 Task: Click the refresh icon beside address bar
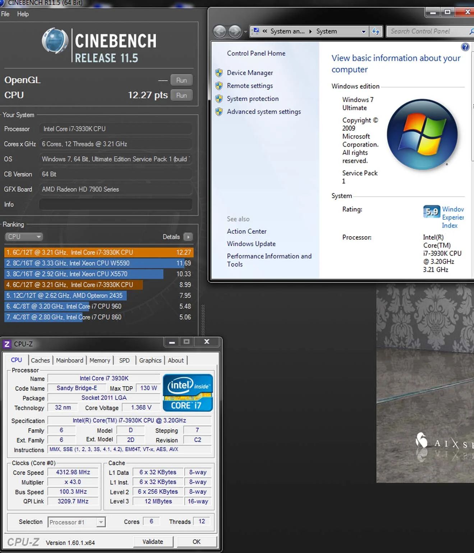pyautogui.click(x=376, y=31)
